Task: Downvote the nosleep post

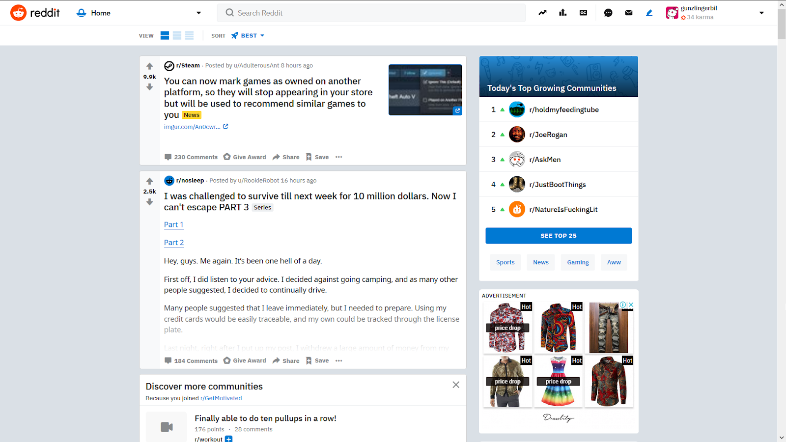Action: pyautogui.click(x=150, y=202)
